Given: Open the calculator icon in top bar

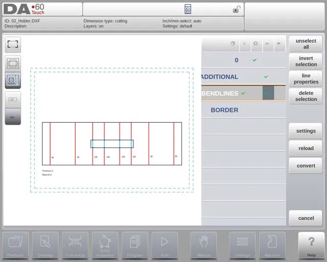Looking at the screenshot, I should coord(188,9).
